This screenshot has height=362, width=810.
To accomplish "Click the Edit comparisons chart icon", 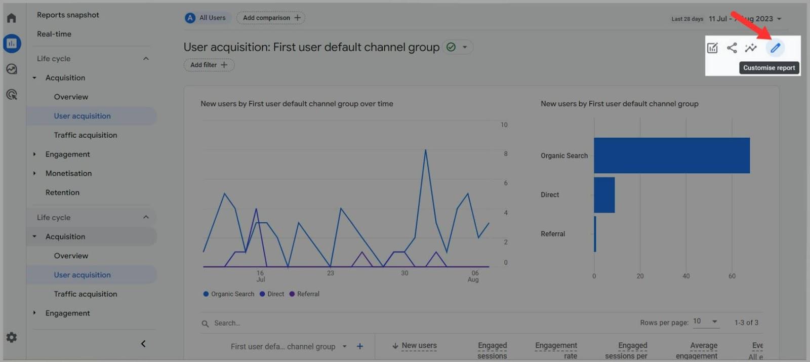I will click(x=712, y=48).
